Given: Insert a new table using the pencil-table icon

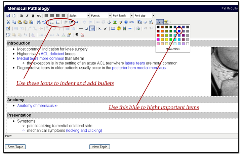Looking at the screenshot, I should tap(8, 28).
